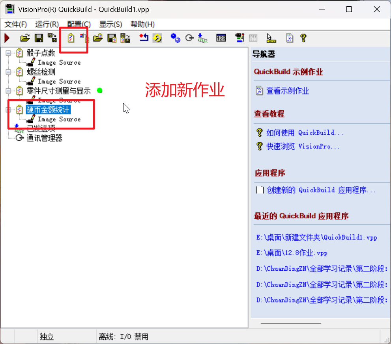Click the 123 counter display icon

[221, 38]
